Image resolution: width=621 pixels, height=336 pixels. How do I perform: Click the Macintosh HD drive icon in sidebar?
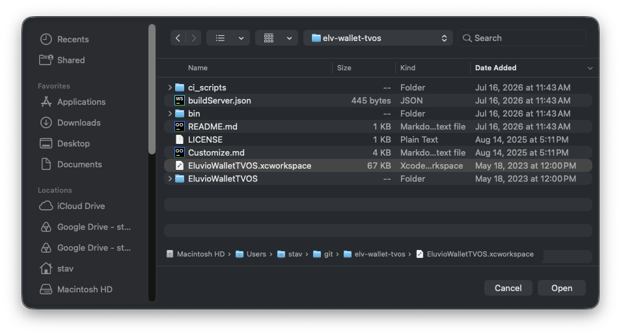46,289
